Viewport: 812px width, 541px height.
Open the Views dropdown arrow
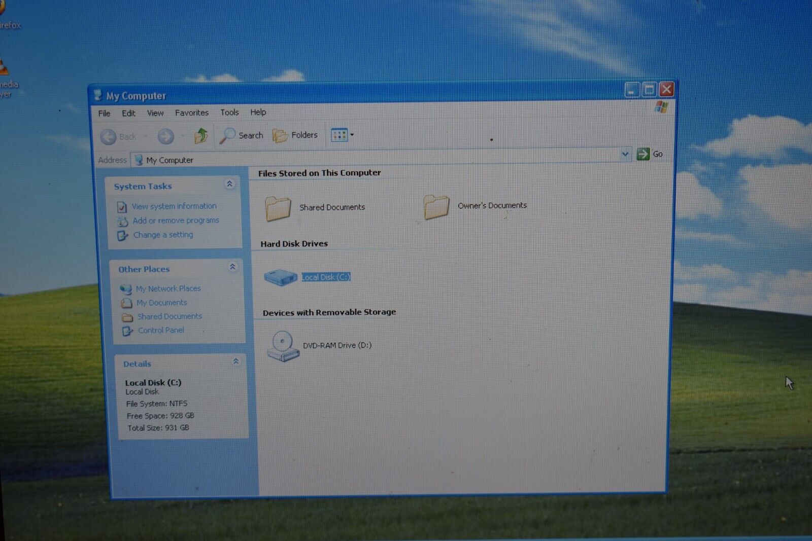point(352,135)
